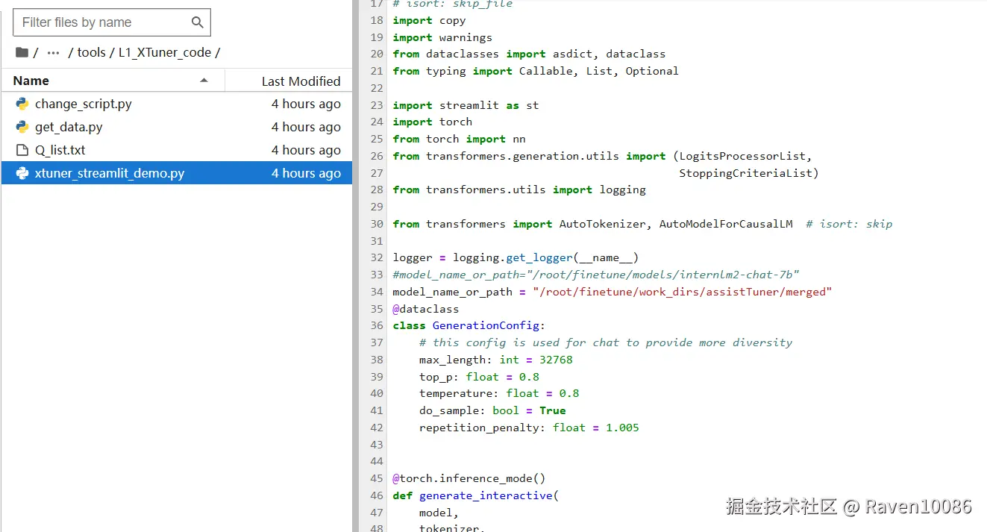Image resolution: width=987 pixels, height=532 pixels.
Task: Sort files by Last Modified column
Action: (x=289, y=81)
